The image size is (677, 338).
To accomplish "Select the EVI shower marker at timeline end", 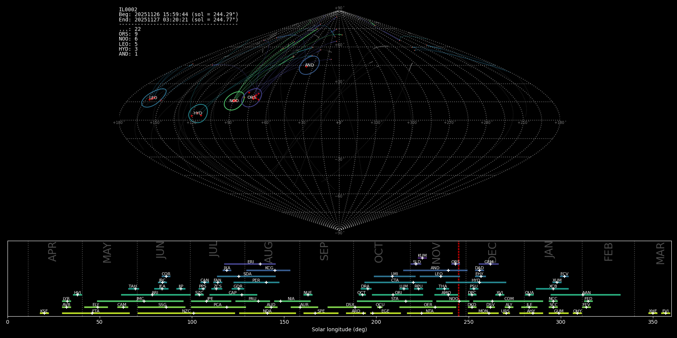I will click(x=665, y=313).
